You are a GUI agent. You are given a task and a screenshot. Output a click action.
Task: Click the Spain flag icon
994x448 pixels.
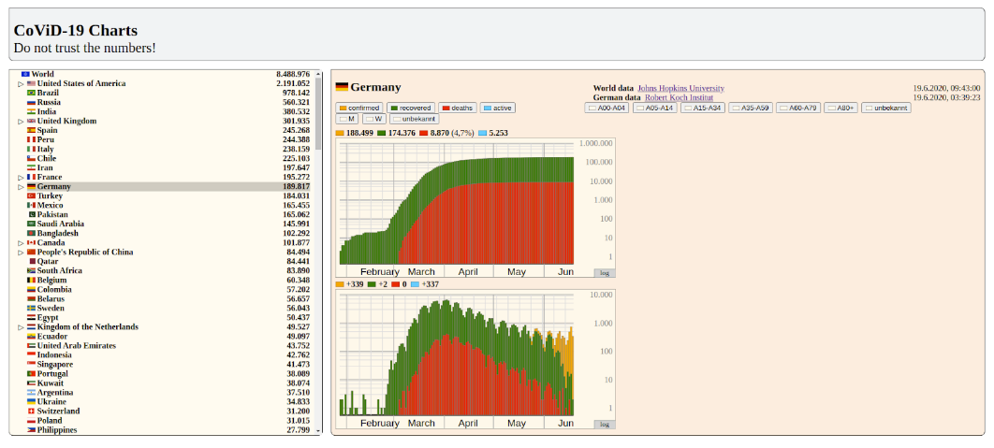pyautogui.click(x=31, y=131)
